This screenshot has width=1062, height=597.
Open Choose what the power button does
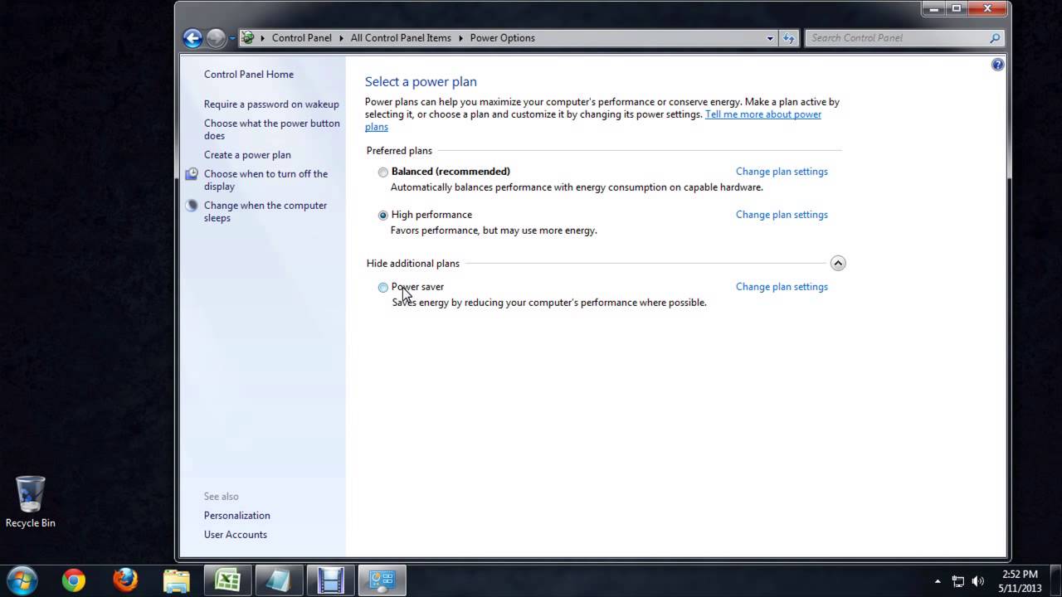click(272, 129)
